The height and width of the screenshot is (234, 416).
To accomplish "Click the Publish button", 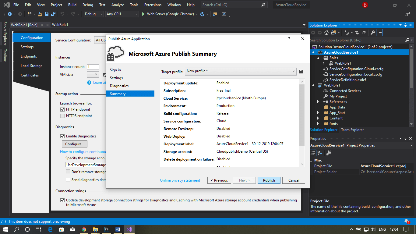I will tap(269, 180).
